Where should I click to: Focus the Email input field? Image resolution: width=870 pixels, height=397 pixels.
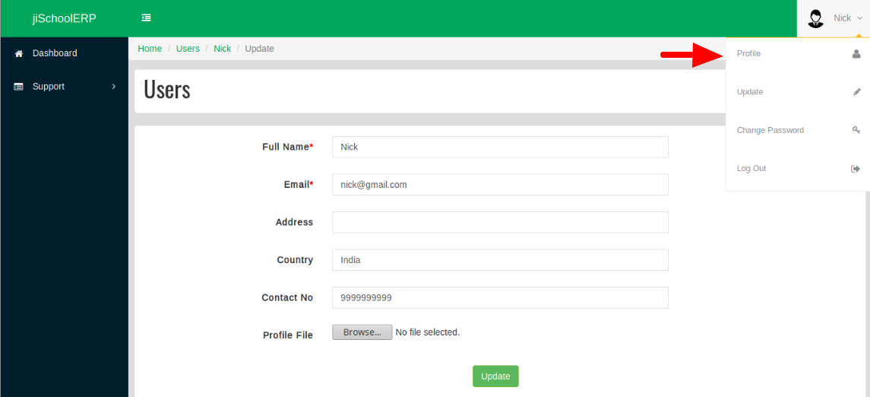click(x=500, y=184)
